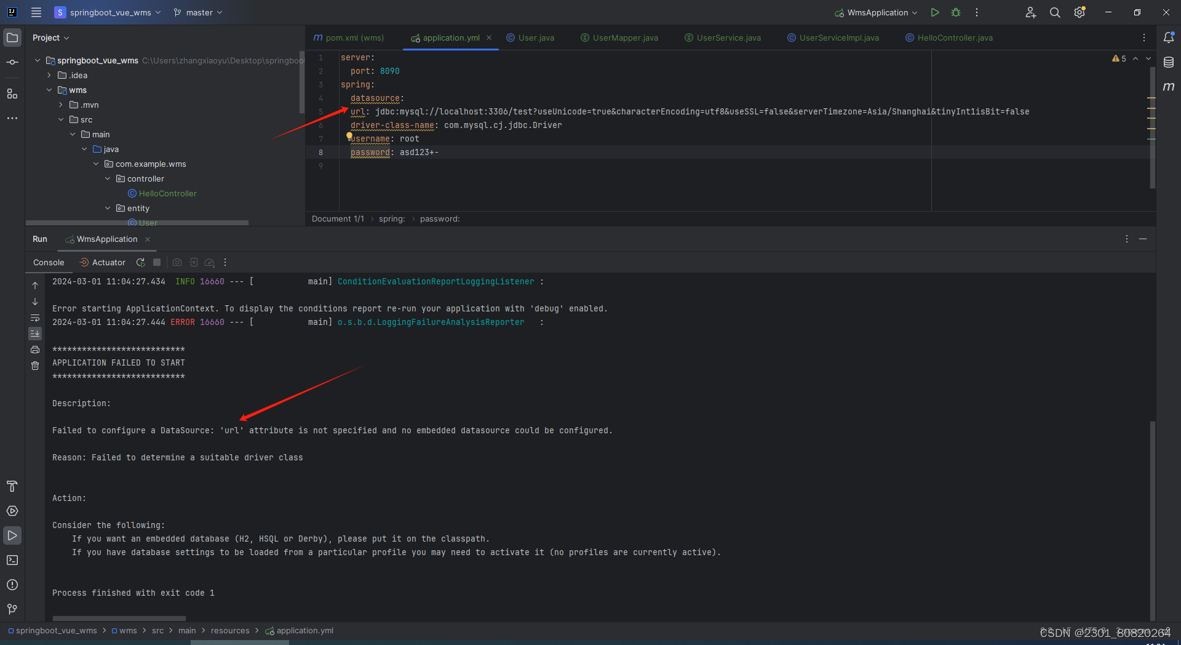This screenshot has width=1181, height=645.
Task: Open the Maven panel on the right sidebar
Action: click(x=1170, y=87)
